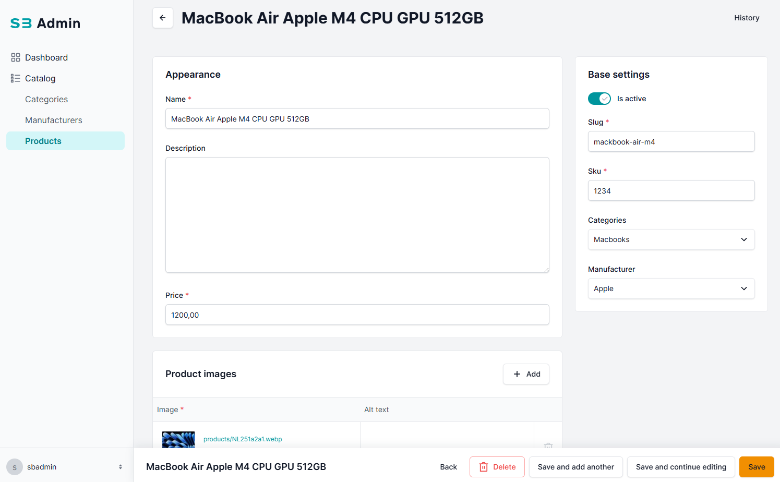Click the Dashboard grid icon
780x482 pixels.
(16, 57)
